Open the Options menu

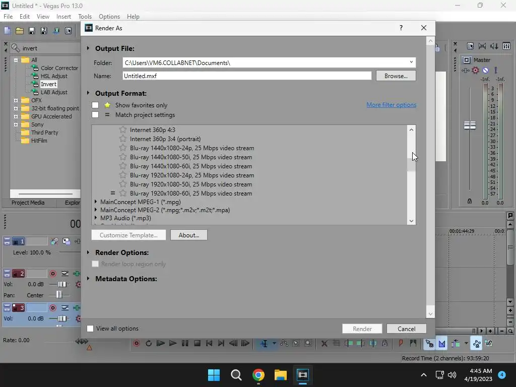coord(109,17)
